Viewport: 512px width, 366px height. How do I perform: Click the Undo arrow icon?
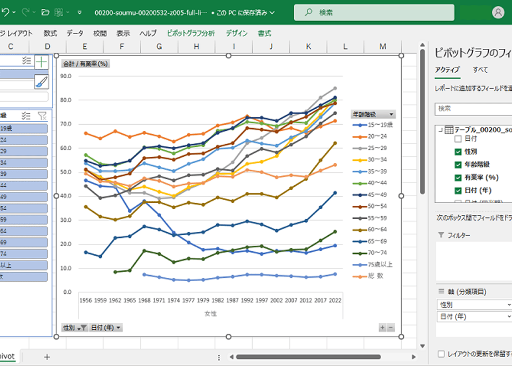click(5, 12)
